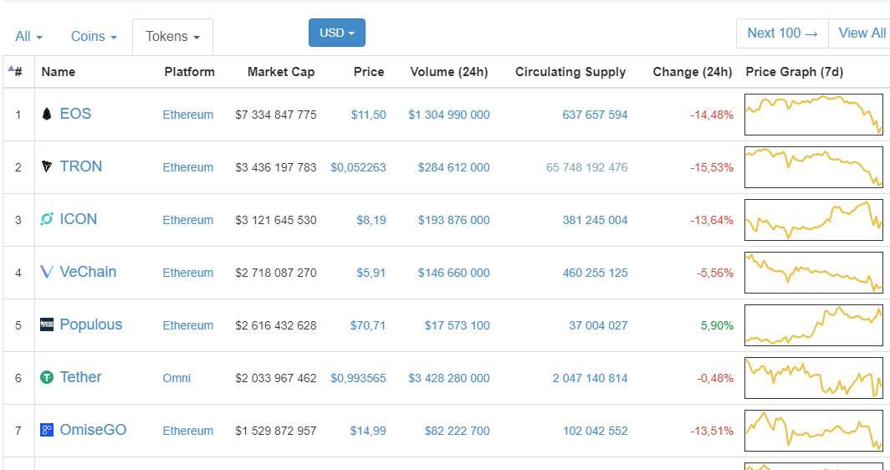This screenshot has height=470, width=890.
Task: Sort table by Market Cap column
Action: (281, 72)
